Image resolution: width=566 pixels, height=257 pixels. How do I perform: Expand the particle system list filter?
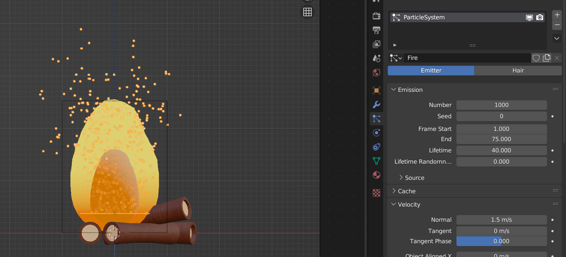[395, 45]
